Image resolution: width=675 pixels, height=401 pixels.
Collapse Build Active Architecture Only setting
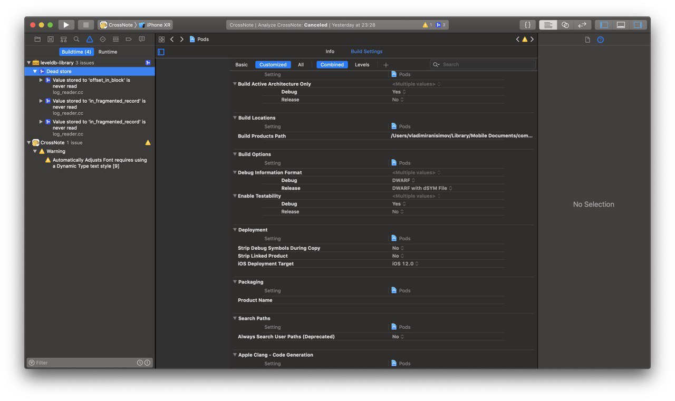[235, 84]
